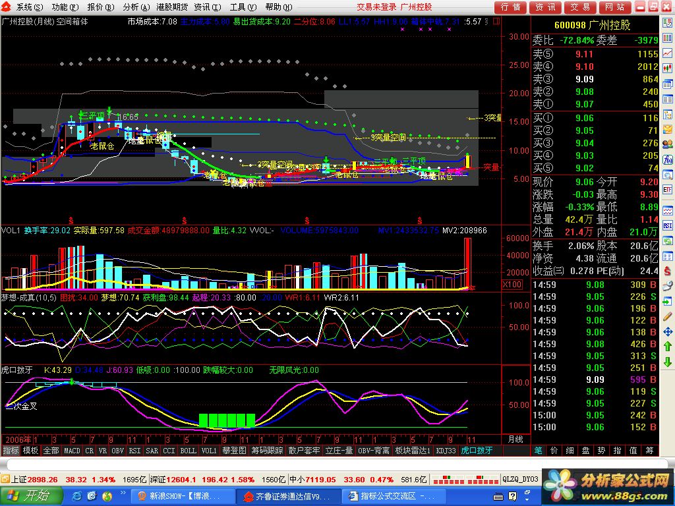Switch to the 势 tab in quote panel
The height and width of the screenshot is (506, 675).
click(x=601, y=451)
